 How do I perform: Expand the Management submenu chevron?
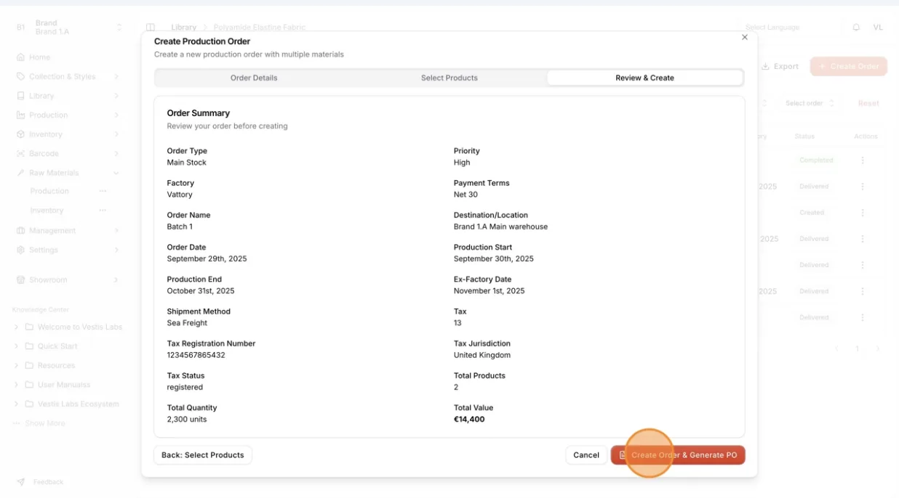pos(116,230)
